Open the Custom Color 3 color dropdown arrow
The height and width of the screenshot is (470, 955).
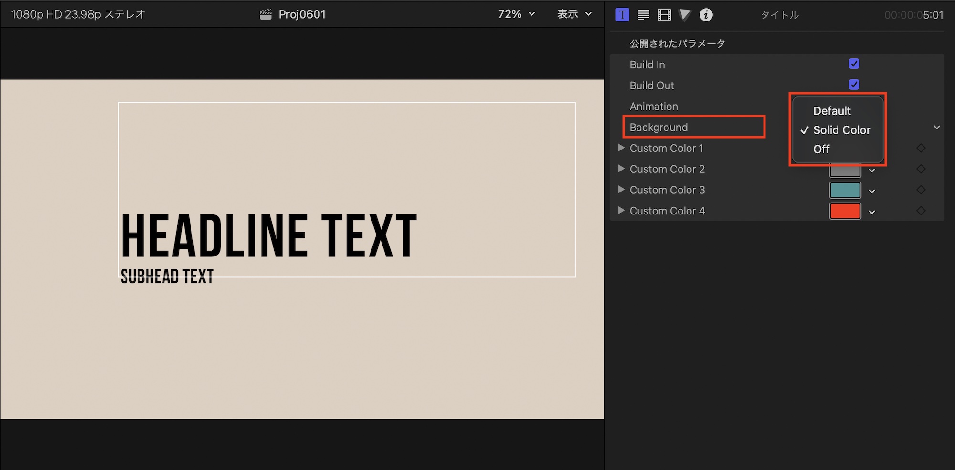pyautogui.click(x=872, y=191)
